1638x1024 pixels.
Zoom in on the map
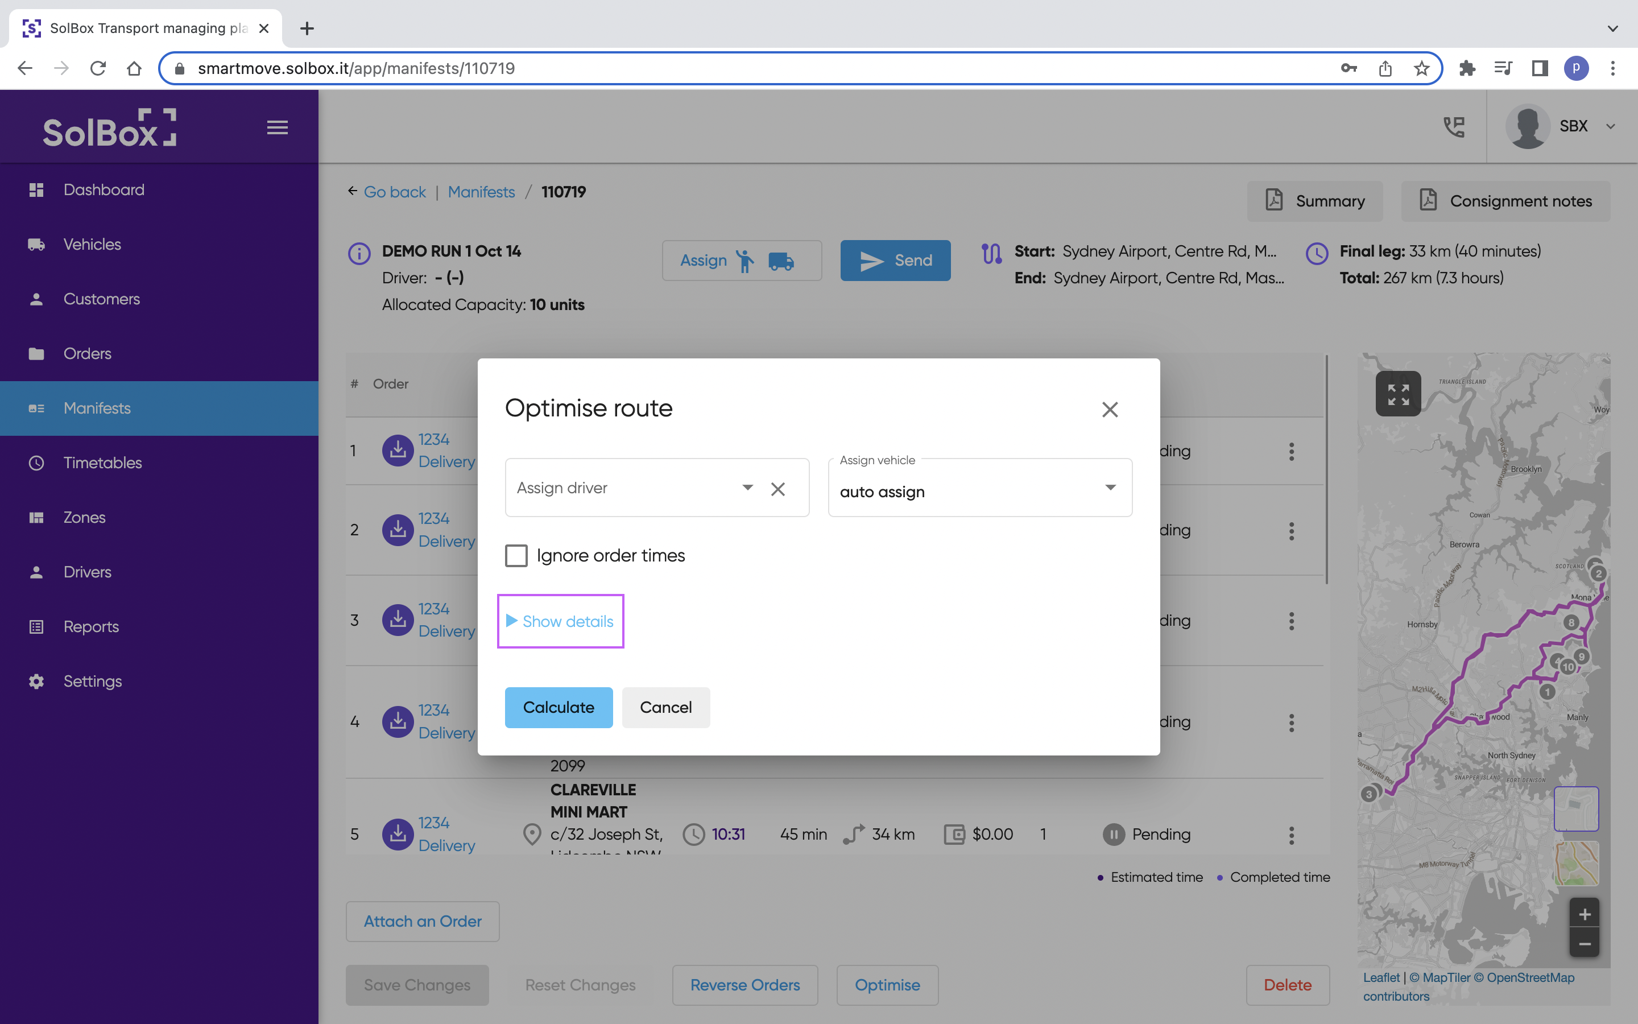pyautogui.click(x=1585, y=914)
